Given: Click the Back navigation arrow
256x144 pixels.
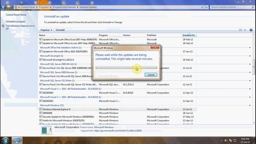Looking at the screenshot, I should pos(3,7).
